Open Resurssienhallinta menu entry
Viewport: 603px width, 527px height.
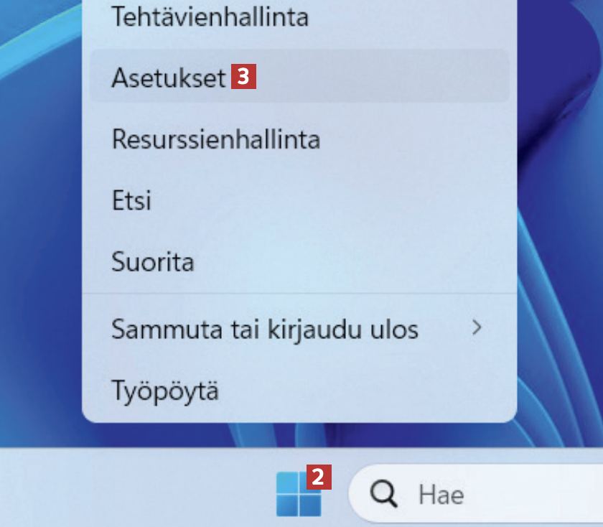[x=215, y=139]
